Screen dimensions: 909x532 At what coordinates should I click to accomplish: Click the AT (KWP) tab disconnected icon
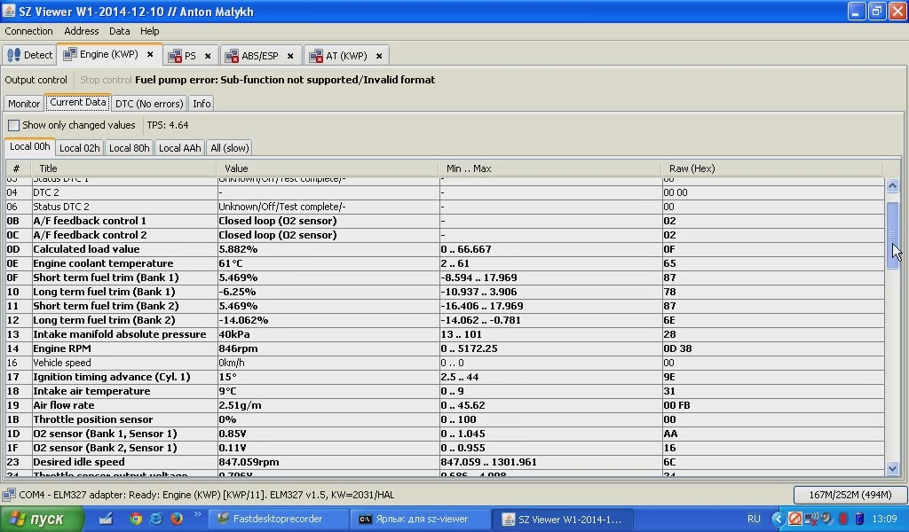click(x=314, y=56)
